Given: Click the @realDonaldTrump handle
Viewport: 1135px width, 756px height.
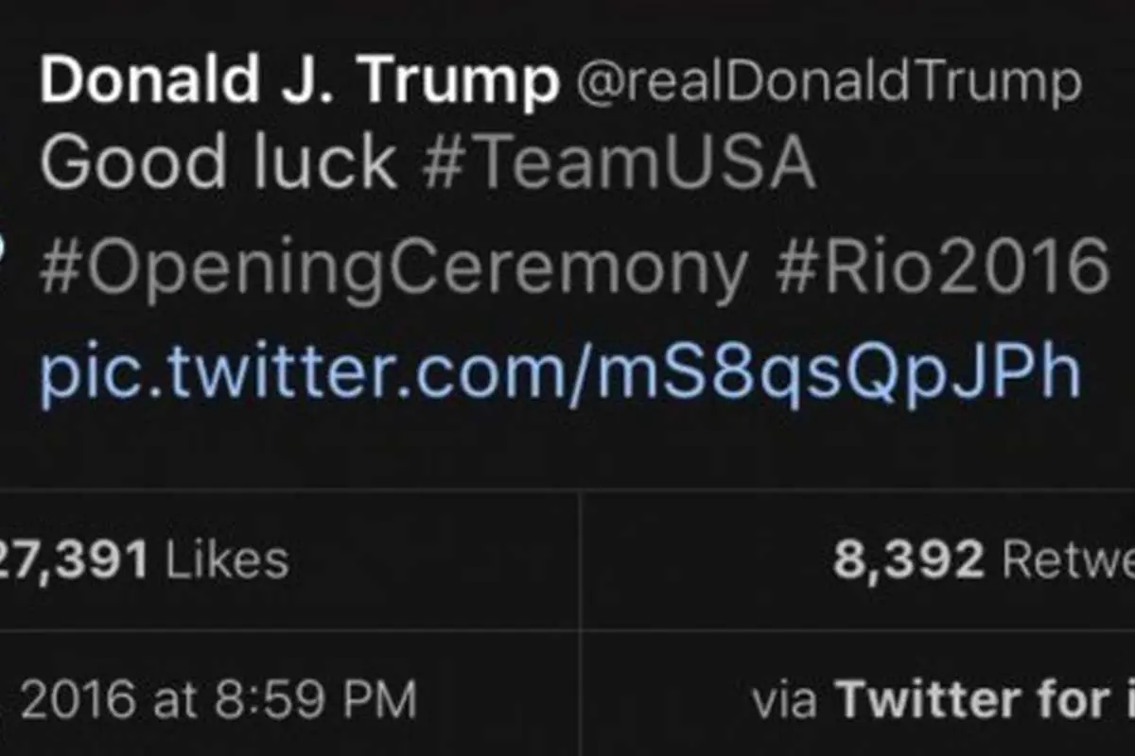Looking at the screenshot, I should coord(828,83).
